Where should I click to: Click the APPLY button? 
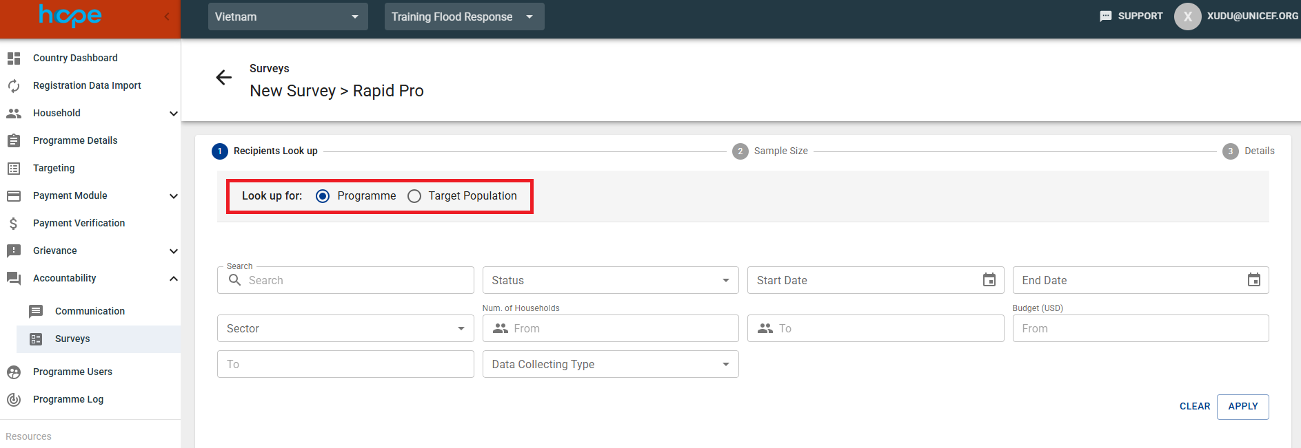(x=1242, y=407)
